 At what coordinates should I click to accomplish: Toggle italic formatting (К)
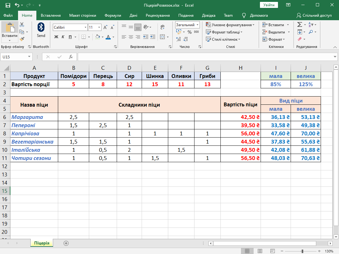pos(63,37)
